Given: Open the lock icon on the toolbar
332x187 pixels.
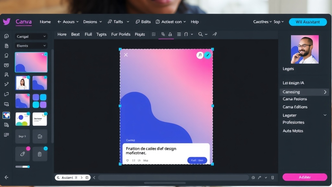Looking at the screenshot, I should click(x=170, y=34).
